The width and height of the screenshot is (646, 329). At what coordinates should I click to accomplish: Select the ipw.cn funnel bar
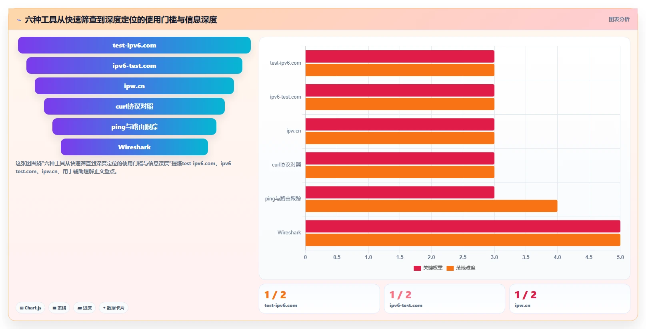click(x=134, y=86)
